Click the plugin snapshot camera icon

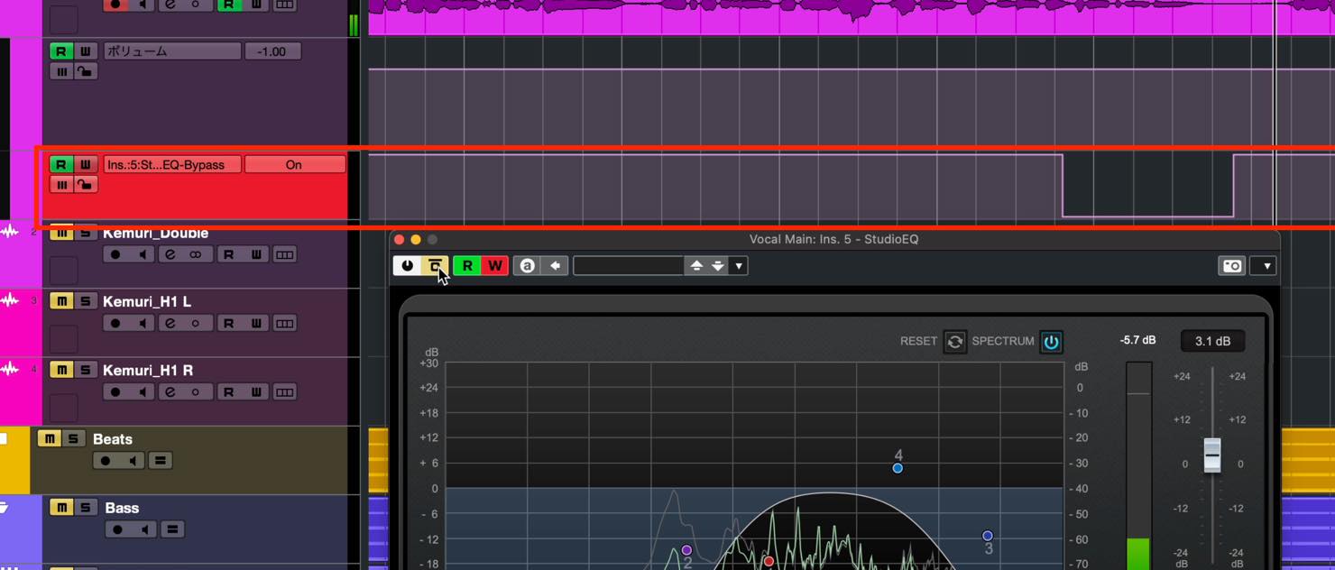pyautogui.click(x=1232, y=265)
